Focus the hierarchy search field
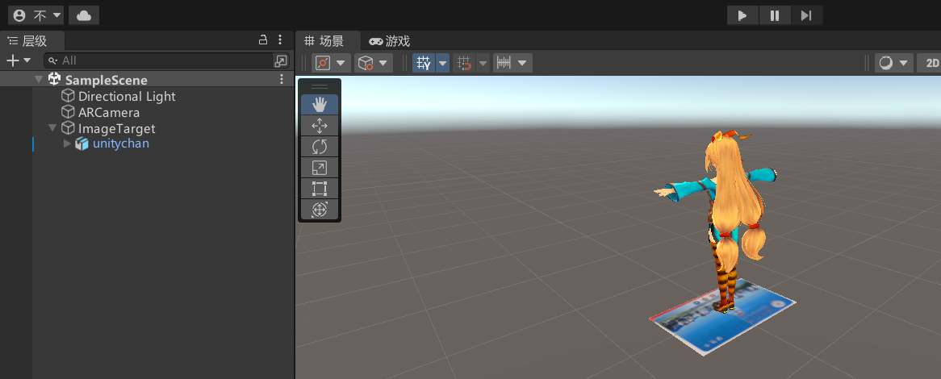 (160, 60)
